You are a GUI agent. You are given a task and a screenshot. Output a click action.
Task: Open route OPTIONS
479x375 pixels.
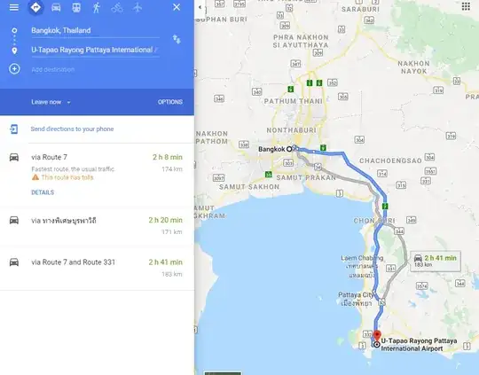(x=170, y=102)
